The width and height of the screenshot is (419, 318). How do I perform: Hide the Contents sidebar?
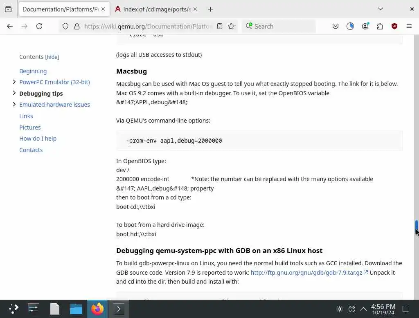click(52, 57)
